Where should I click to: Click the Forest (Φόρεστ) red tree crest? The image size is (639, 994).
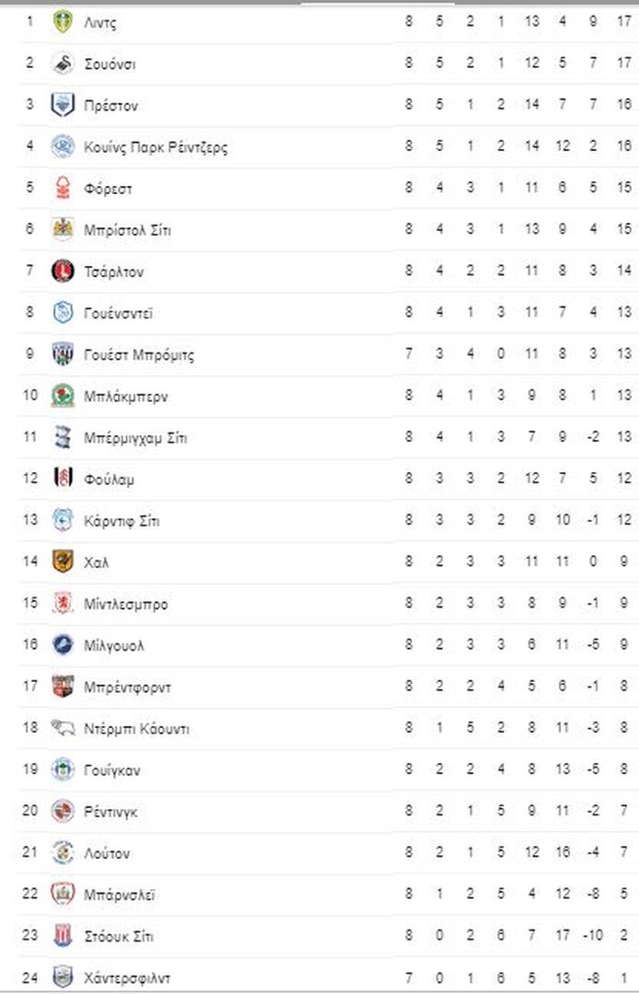(63, 188)
